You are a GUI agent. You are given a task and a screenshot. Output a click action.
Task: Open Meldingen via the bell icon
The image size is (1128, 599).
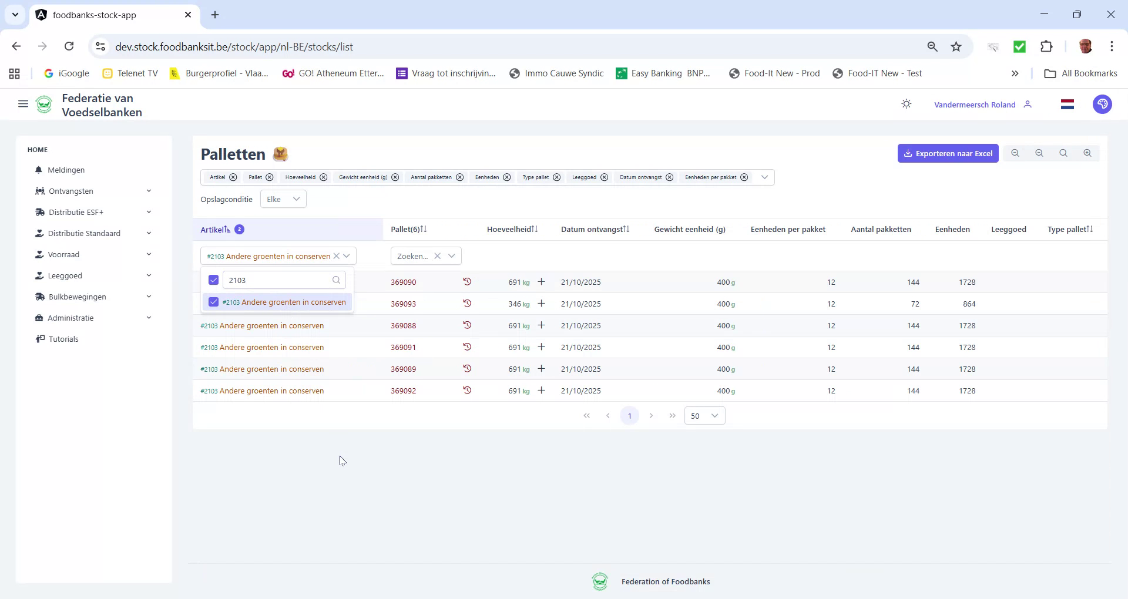pyautogui.click(x=38, y=170)
